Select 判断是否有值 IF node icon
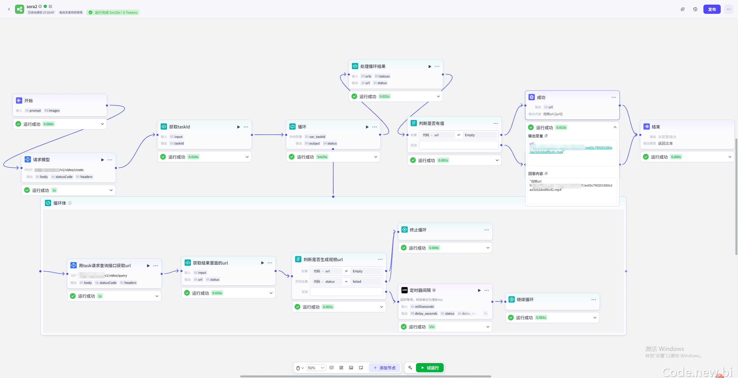The image size is (738, 378). click(x=414, y=123)
